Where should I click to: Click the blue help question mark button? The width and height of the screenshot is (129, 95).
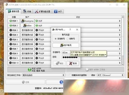[x=61, y=82]
